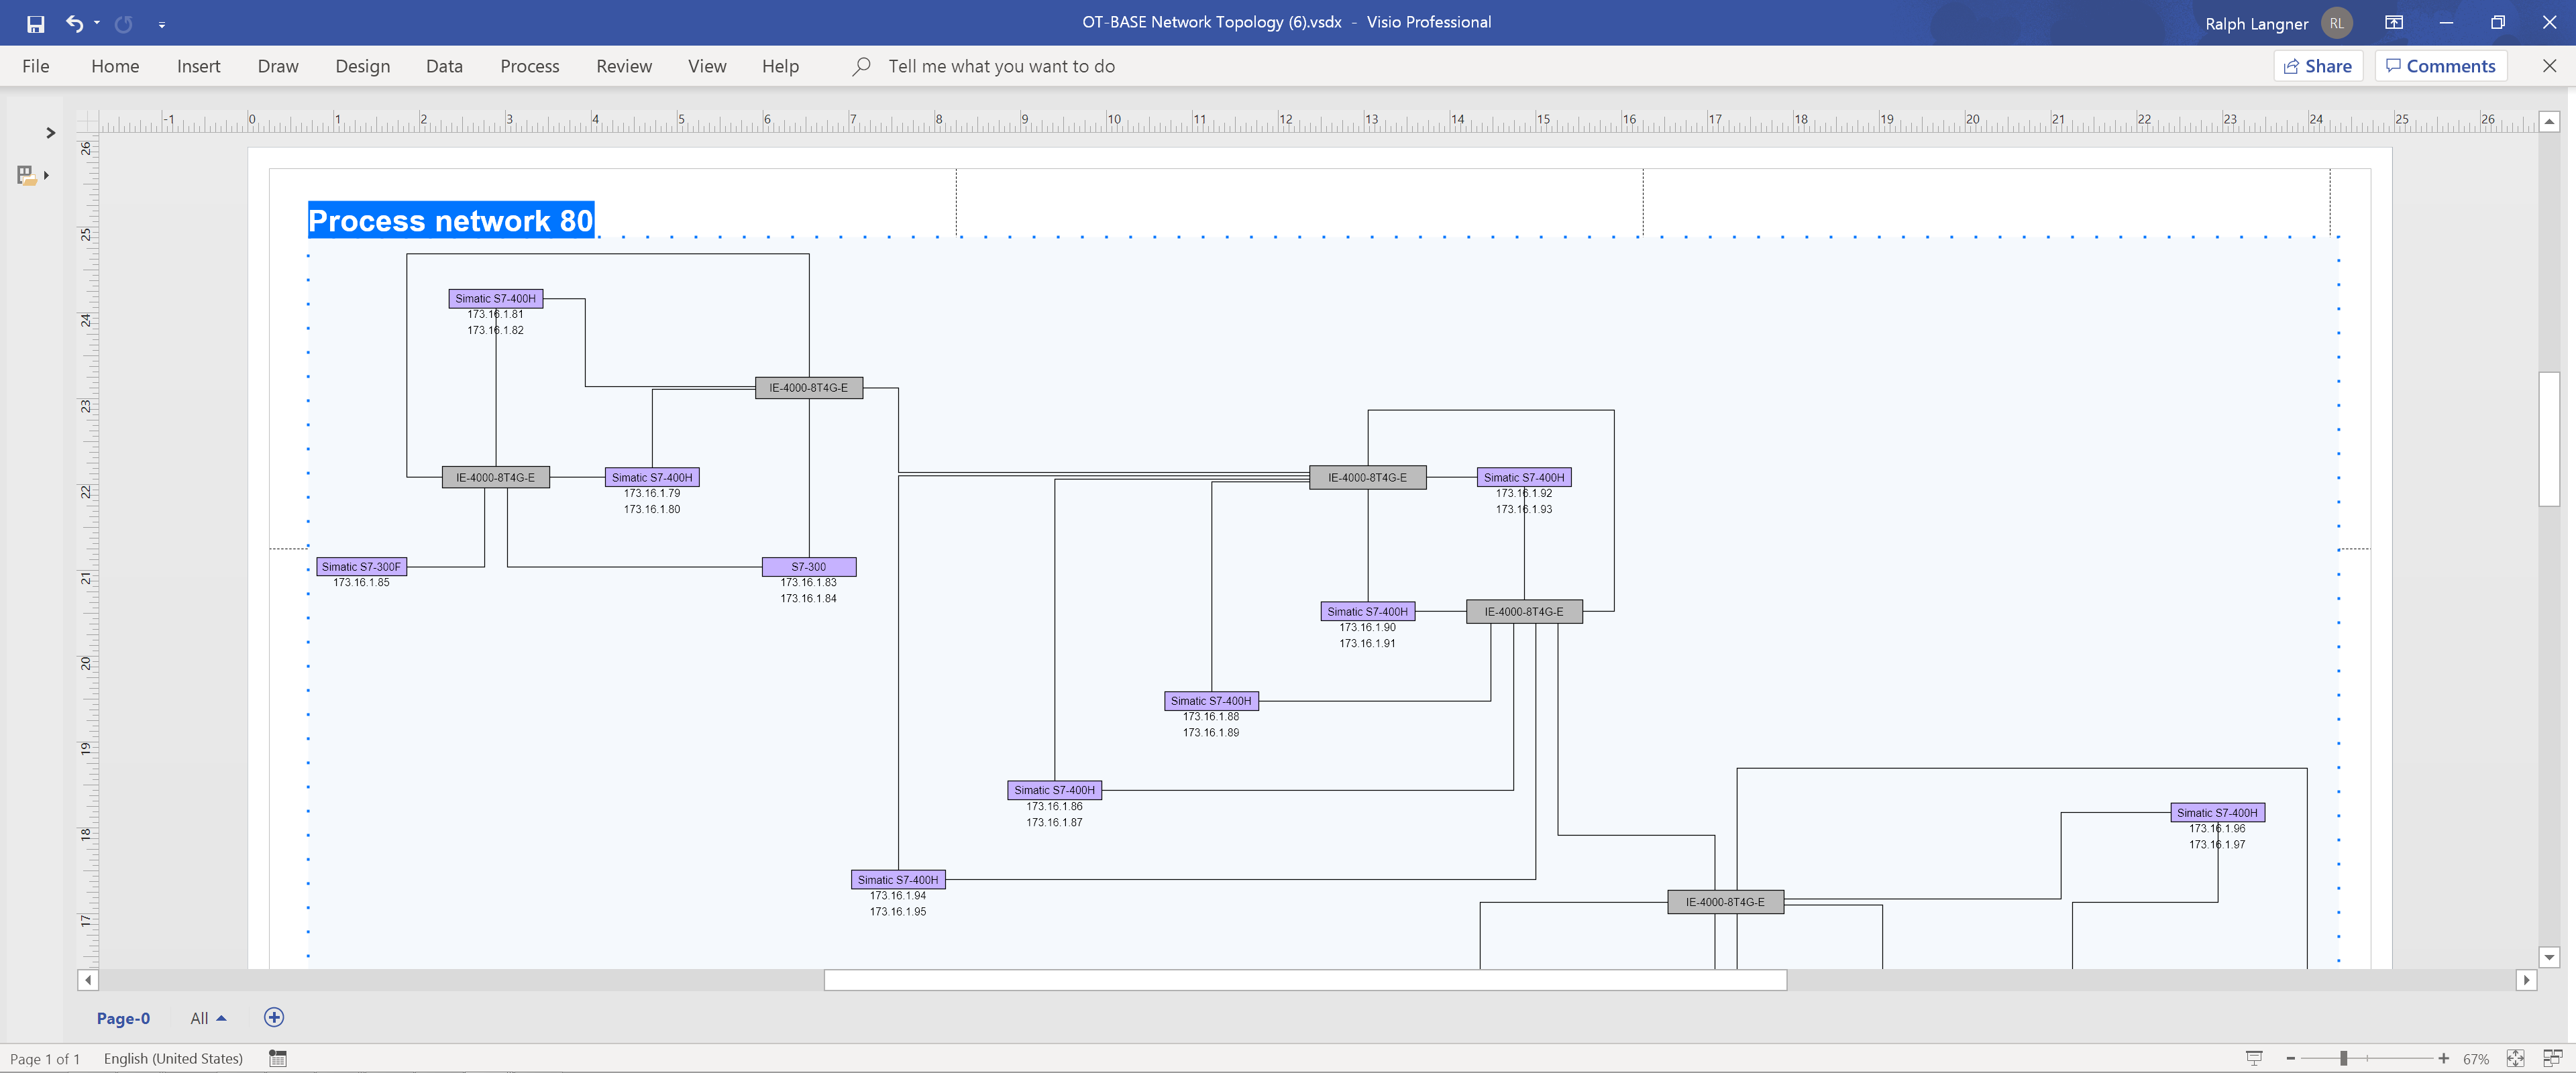Click the horizontal scrollbar thumb
This screenshot has height=1073, width=2576.
1305,980
